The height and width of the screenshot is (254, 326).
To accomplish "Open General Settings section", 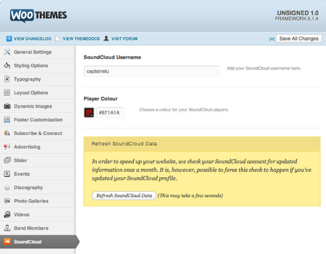I will tap(38, 52).
